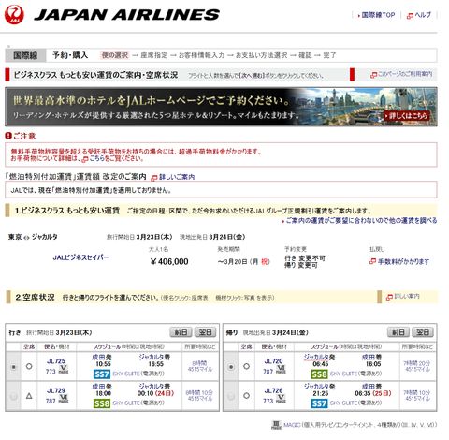Open the 国際線TOP link
449x440 pixels.
coord(378,15)
